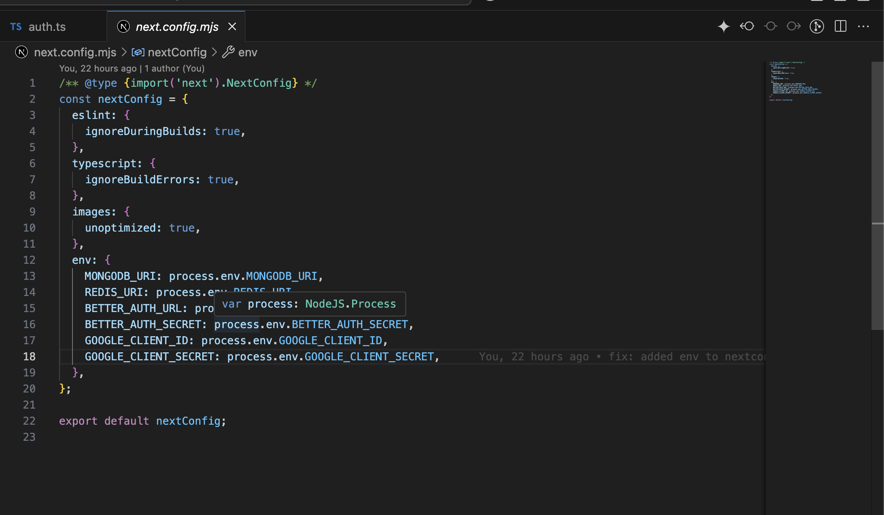Click the nextConfig breadcrumb segment
Image resolution: width=884 pixels, height=515 pixels.
177,52
